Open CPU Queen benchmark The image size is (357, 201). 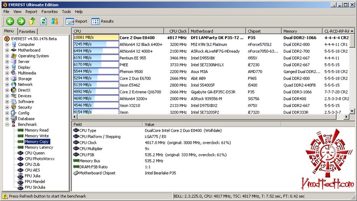35,153
